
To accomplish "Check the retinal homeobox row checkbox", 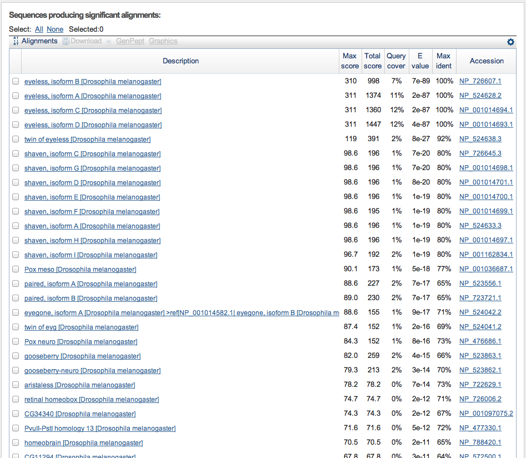I will coord(16,399).
